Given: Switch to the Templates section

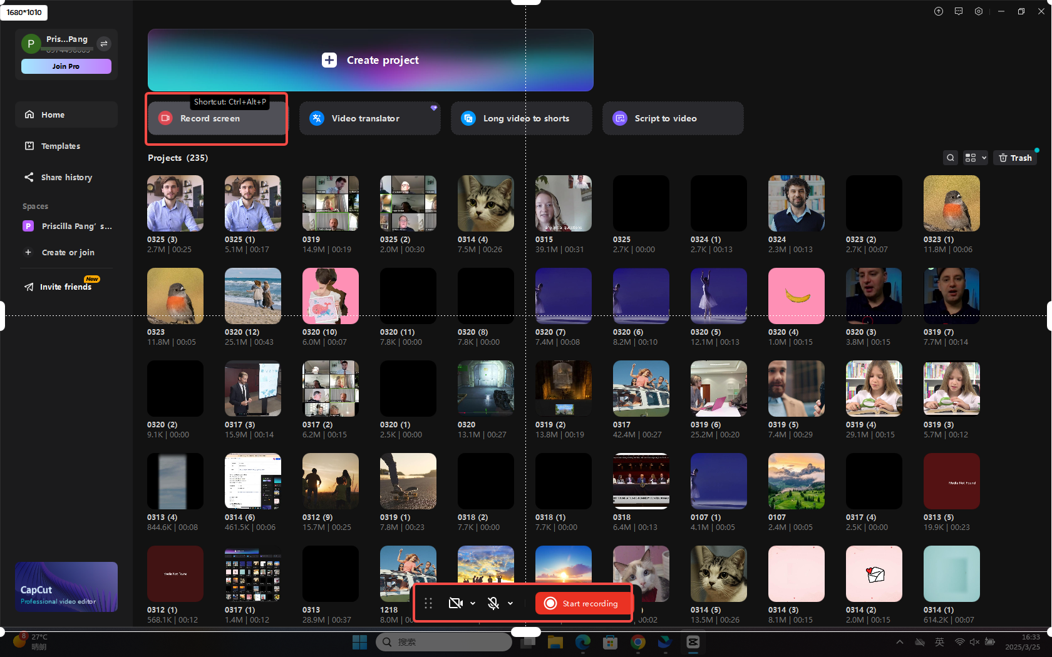Looking at the screenshot, I should (x=60, y=146).
